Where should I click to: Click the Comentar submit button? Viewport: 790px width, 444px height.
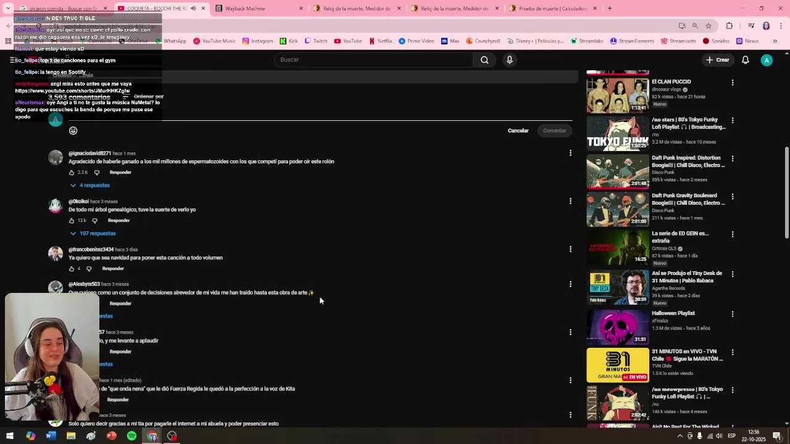(554, 131)
